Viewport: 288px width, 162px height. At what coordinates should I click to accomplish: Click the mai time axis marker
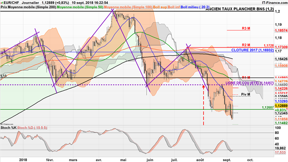[x=123, y=160]
